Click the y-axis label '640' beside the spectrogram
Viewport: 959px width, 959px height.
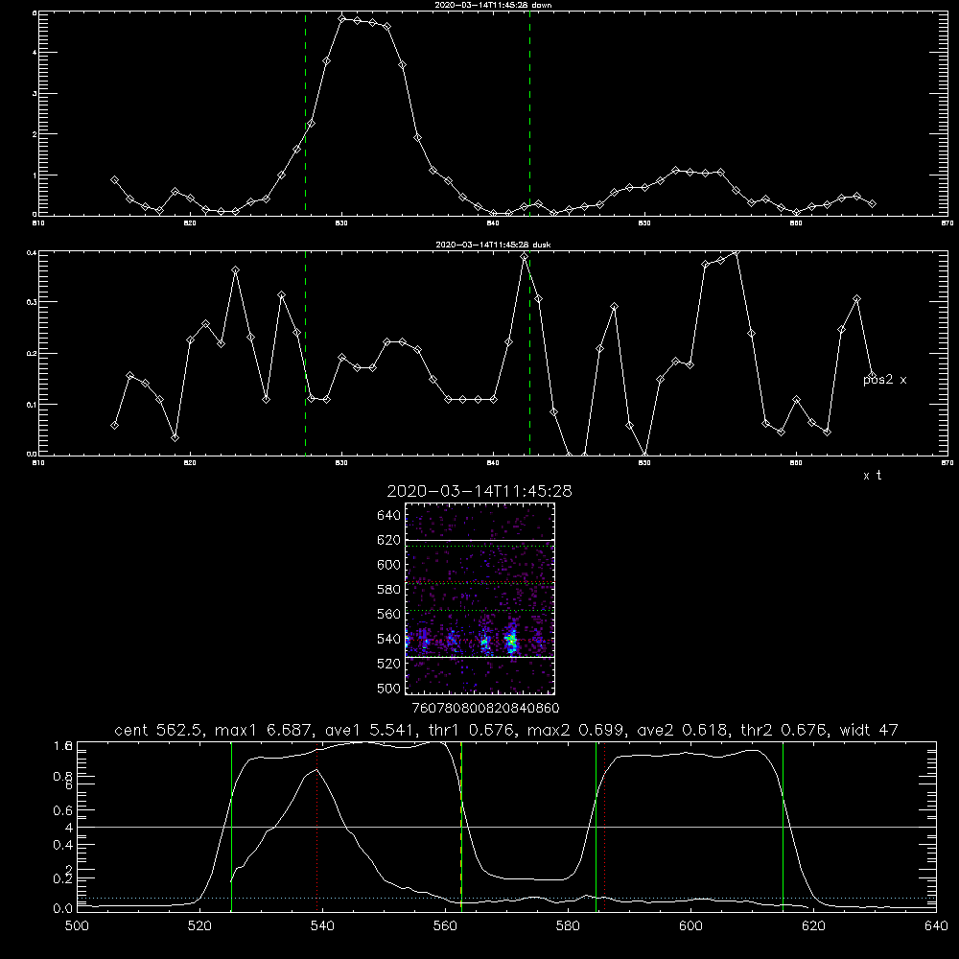pyautogui.click(x=388, y=515)
